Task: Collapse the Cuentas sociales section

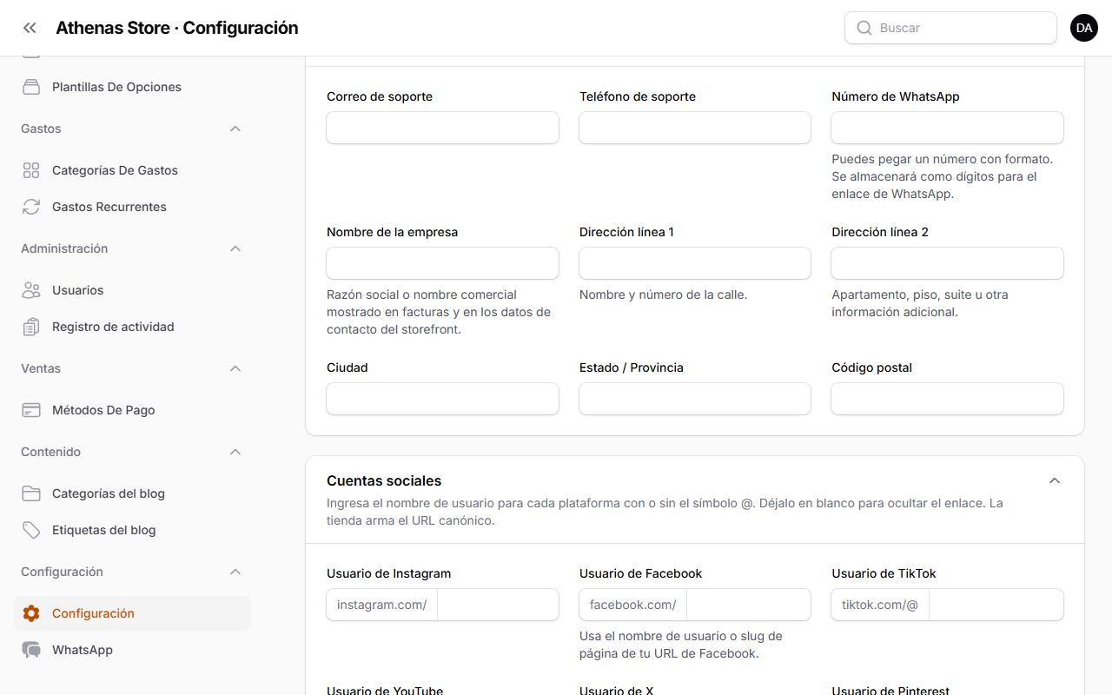Action: click(x=1055, y=480)
